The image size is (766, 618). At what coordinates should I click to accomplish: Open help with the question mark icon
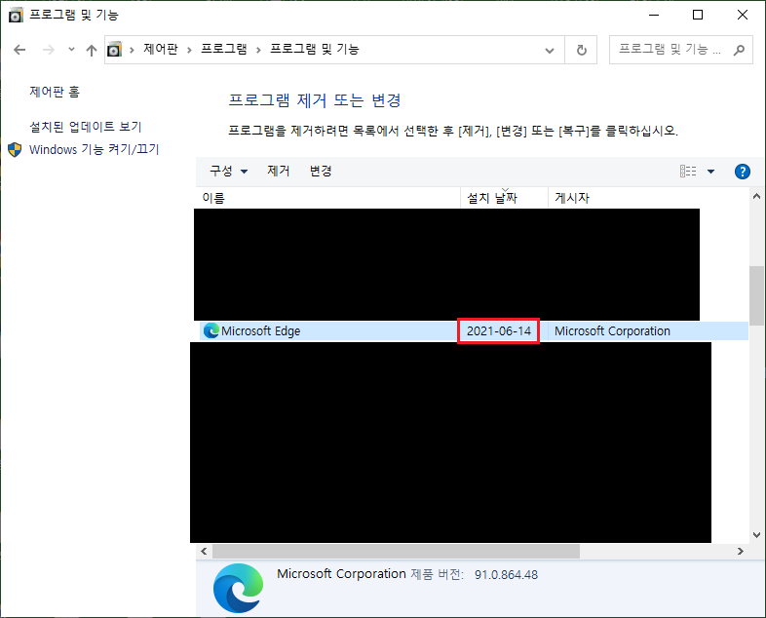pyautogui.click(x=742, y=172)
